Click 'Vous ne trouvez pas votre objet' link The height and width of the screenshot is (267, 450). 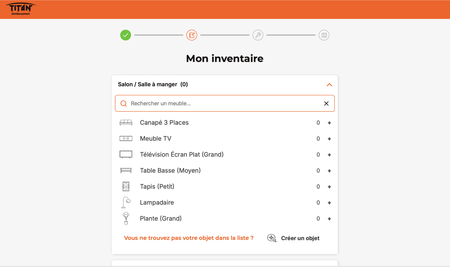coord(189,238)
